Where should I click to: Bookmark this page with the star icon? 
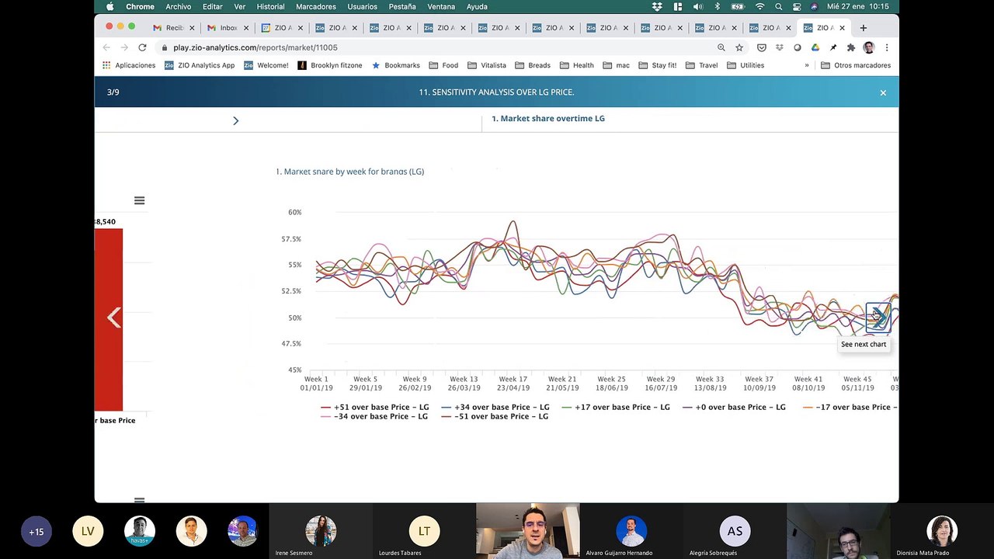point(739,47)
